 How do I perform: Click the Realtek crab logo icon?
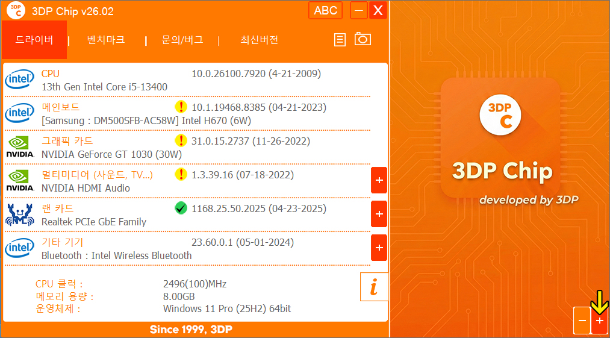[x=20, y=214]
